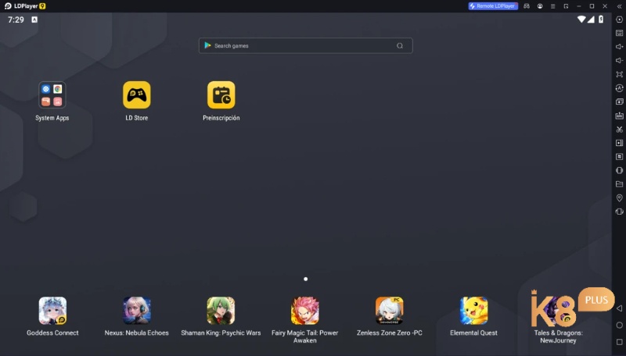
Task: Tap the Android home circle button
Action: point(620,326)
